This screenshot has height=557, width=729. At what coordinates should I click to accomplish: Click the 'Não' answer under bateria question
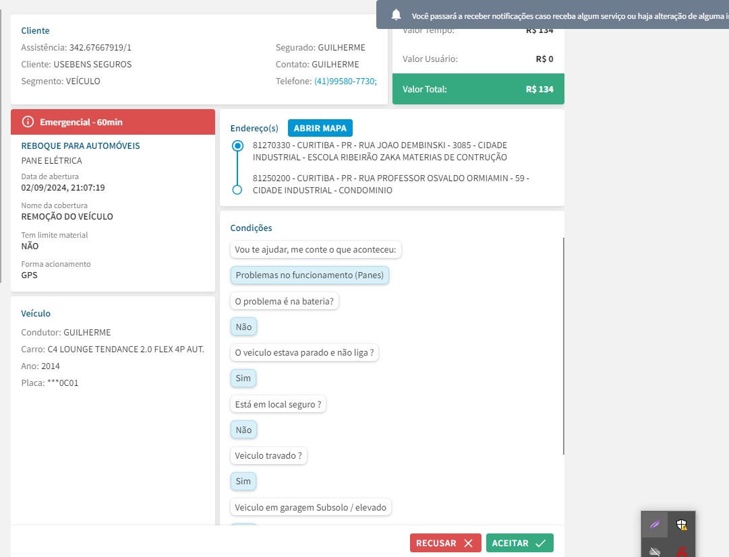tap(243, 327)
